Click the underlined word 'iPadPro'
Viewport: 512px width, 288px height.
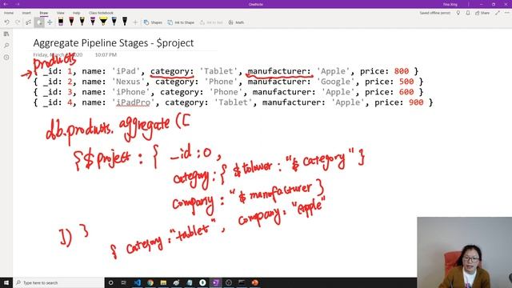coord(134,102)
